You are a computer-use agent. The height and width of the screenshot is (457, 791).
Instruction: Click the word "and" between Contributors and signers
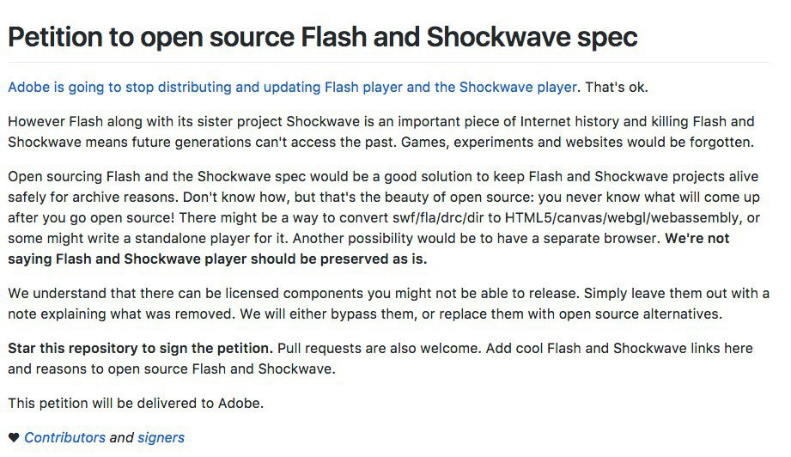(121, 438)
